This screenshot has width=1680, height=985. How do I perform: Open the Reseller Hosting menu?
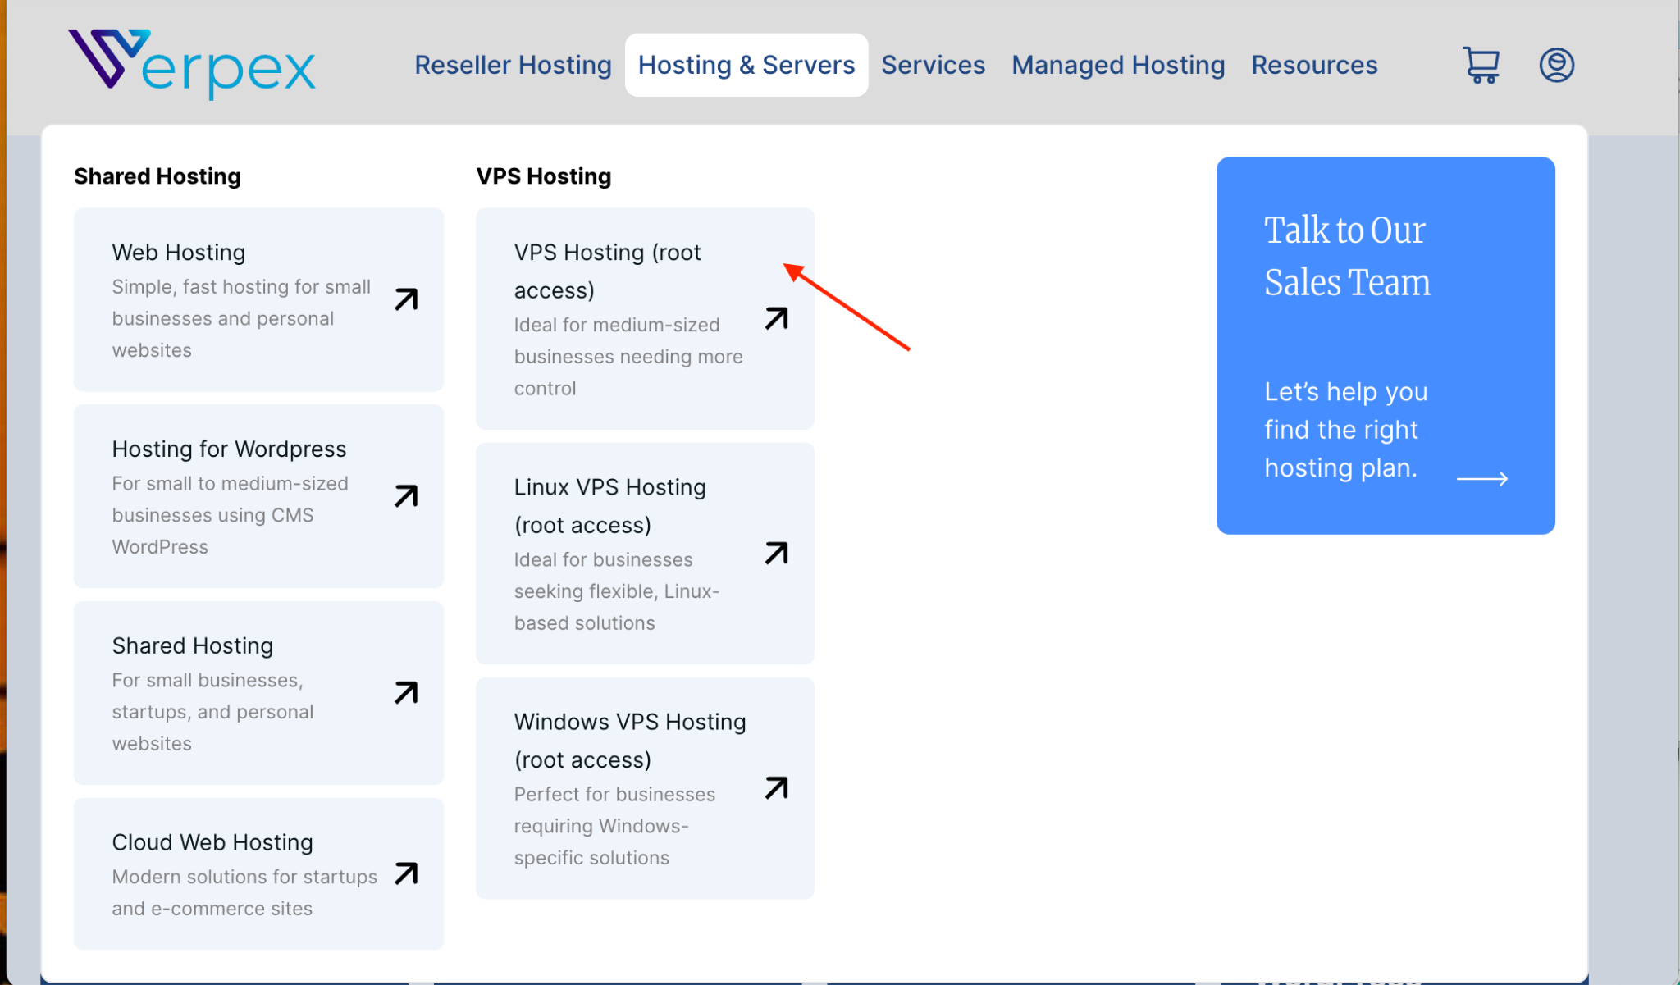click(x=513, y=65)
